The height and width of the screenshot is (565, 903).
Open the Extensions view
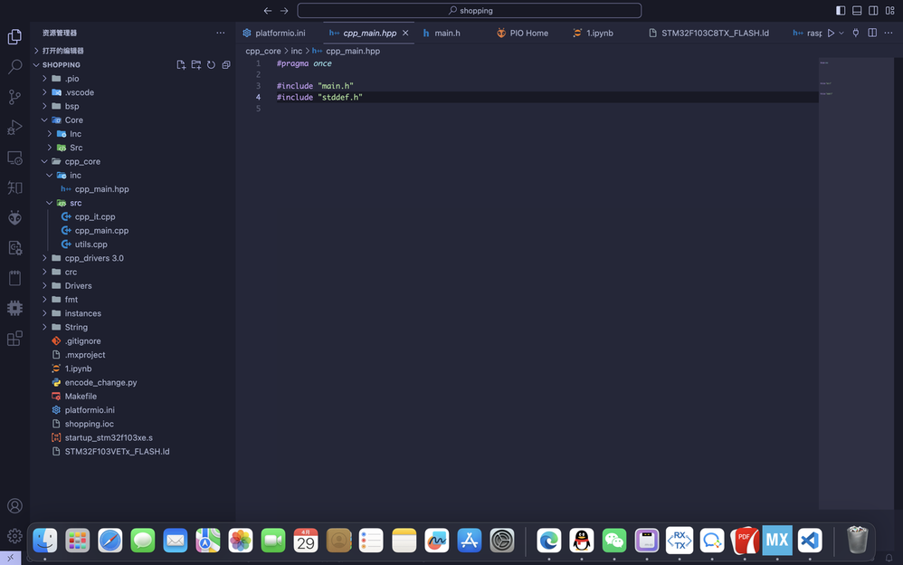pos(14,339)
